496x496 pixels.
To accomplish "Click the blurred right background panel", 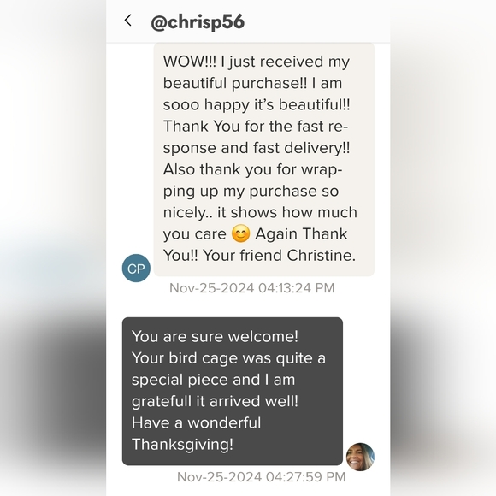I will point(443,248).
